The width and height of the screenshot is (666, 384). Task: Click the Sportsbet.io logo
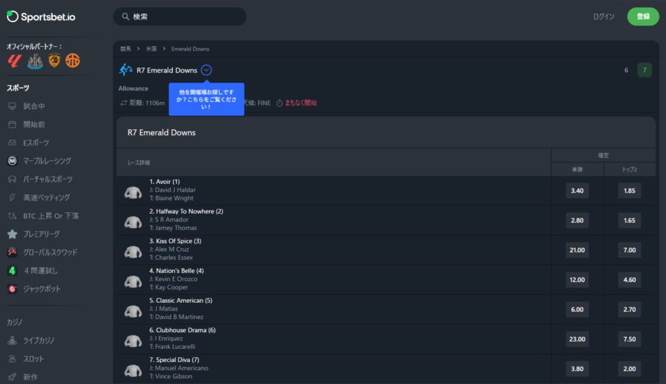pos(41,16)
